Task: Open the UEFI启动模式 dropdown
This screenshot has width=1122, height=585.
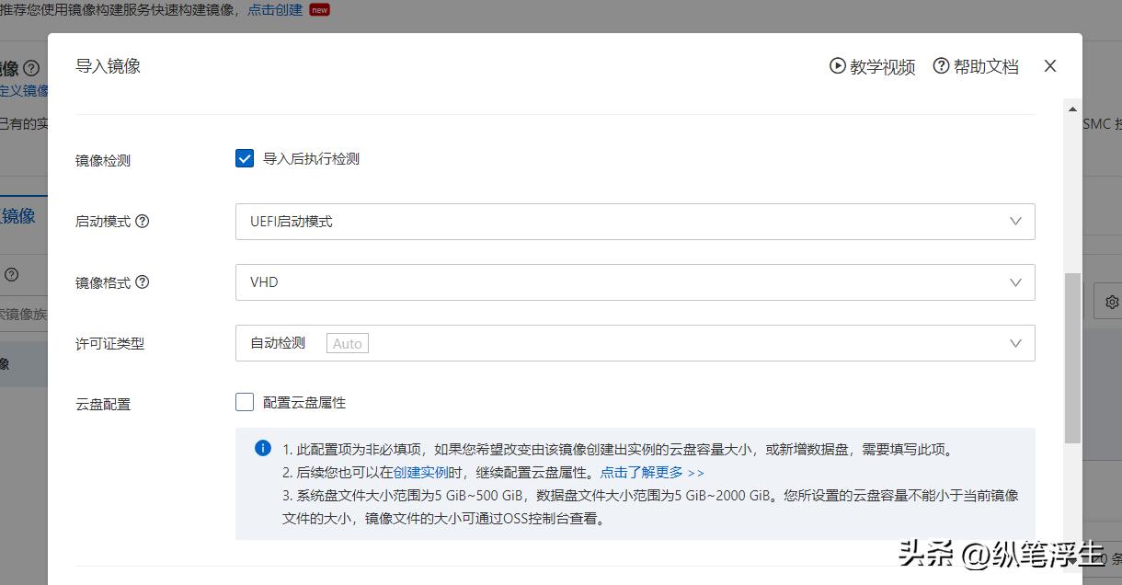Action: (x=635, y=221)
